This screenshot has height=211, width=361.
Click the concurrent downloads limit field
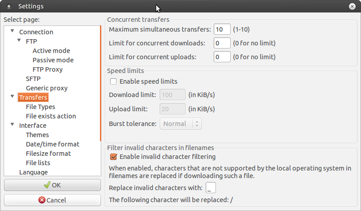[222, 43]
